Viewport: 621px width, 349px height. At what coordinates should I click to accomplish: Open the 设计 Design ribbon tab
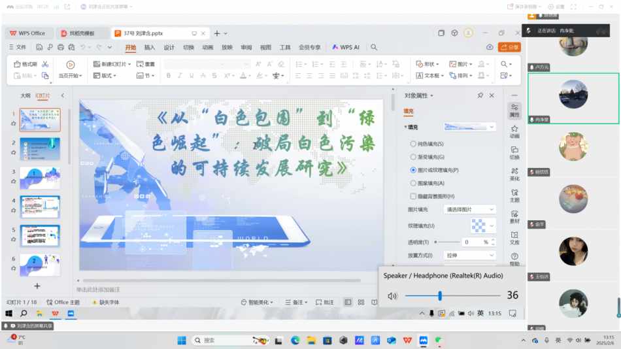click(169, 47)
